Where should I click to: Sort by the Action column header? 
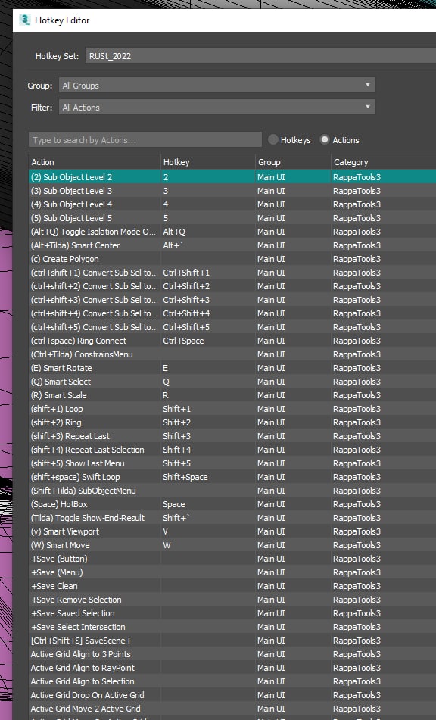[x=95, y=162]
